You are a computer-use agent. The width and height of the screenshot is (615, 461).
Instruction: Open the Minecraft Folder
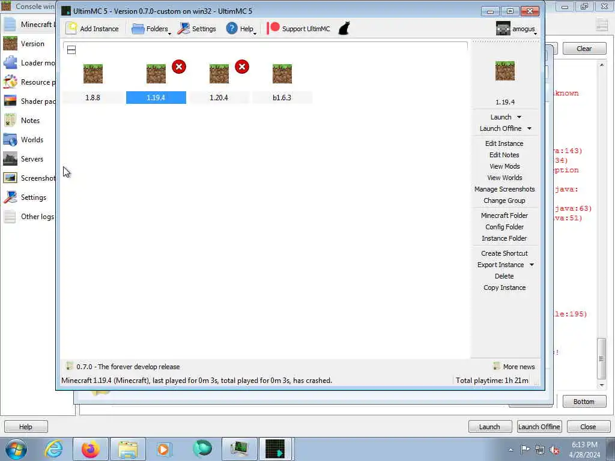[504, 215]
